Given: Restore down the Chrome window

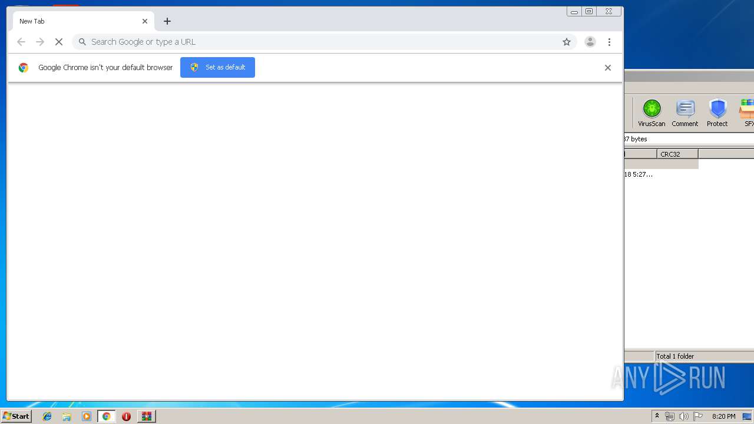Looking at the screenshot, I should coord(589,11).
